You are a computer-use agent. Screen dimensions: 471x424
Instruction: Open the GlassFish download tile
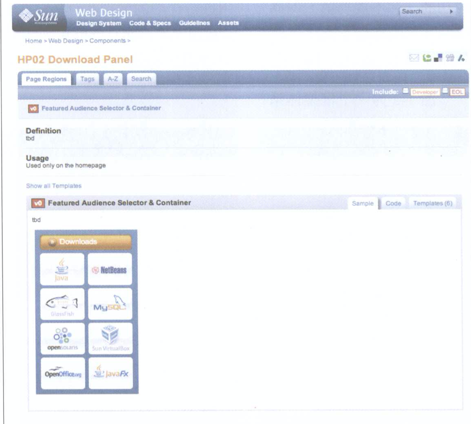(x=62, y=304)
